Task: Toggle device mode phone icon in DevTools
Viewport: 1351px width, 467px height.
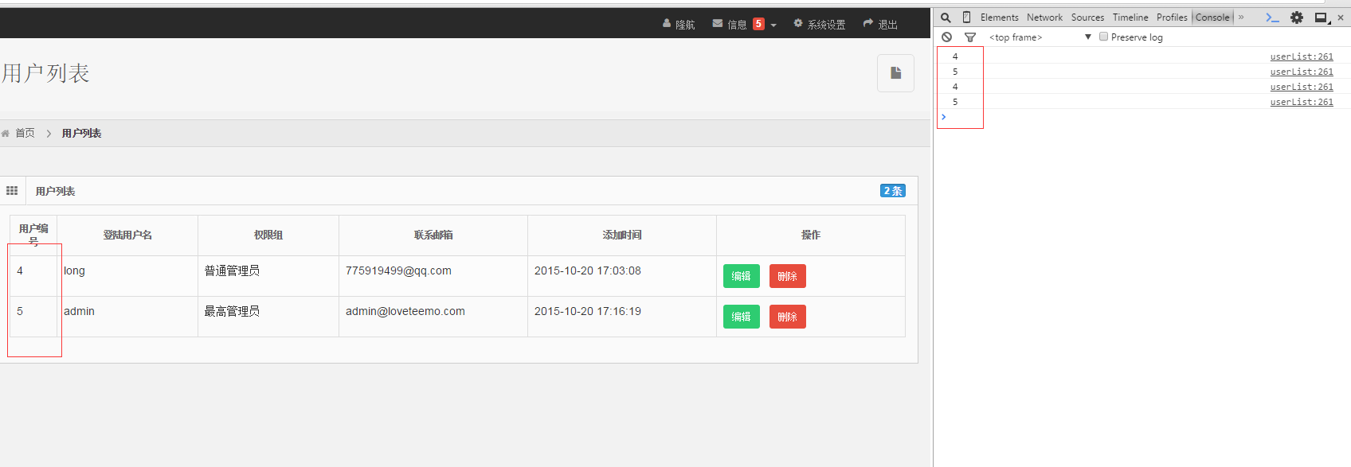Action: click(x=966, y=18)
